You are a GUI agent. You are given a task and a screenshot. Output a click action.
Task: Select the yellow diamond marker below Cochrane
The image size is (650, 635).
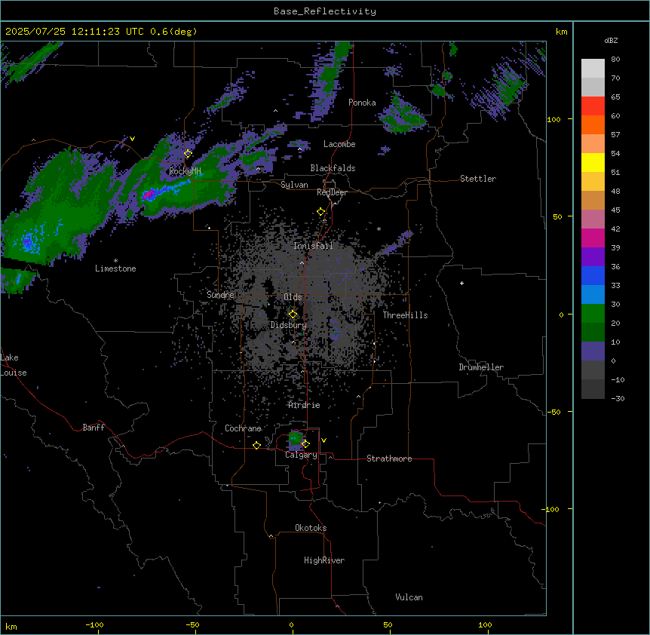(x=256, y=445)
